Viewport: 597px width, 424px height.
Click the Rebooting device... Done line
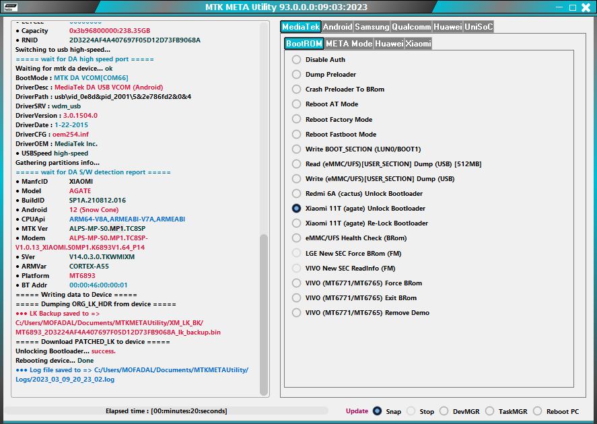(55, 361)
